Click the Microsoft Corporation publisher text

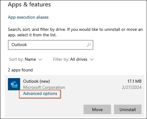[44, 87]
